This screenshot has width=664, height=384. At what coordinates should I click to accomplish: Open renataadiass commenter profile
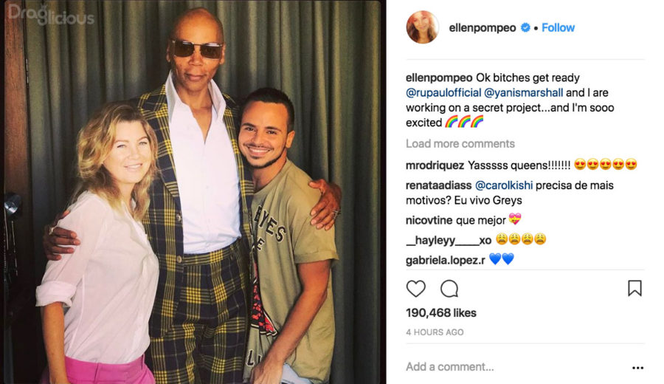tap(439, 185)
